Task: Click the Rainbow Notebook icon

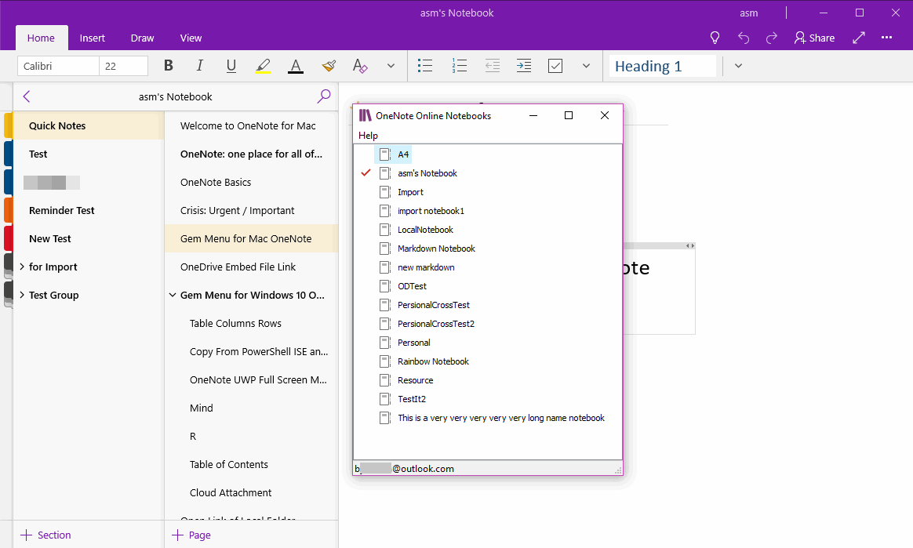Action: (x=385, y=361)
